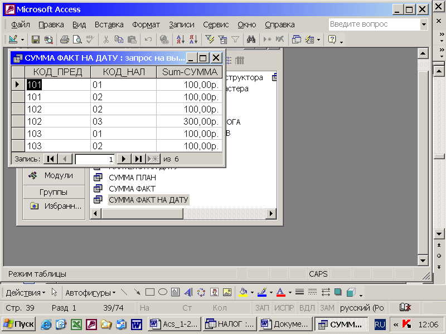Open the Действия drawing menu
The height and width of the screenshot is (334, 446).
point(26,293)
